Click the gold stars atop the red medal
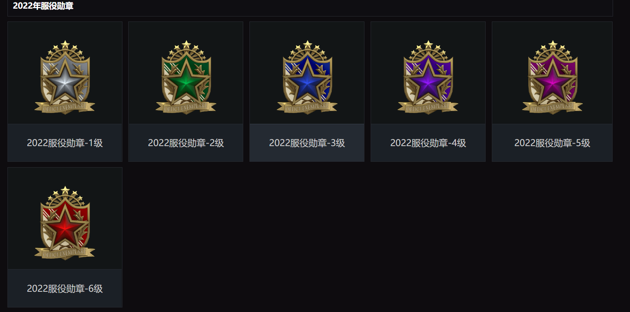The width and height of the screenshot is (630, 312). click(65, 194)
